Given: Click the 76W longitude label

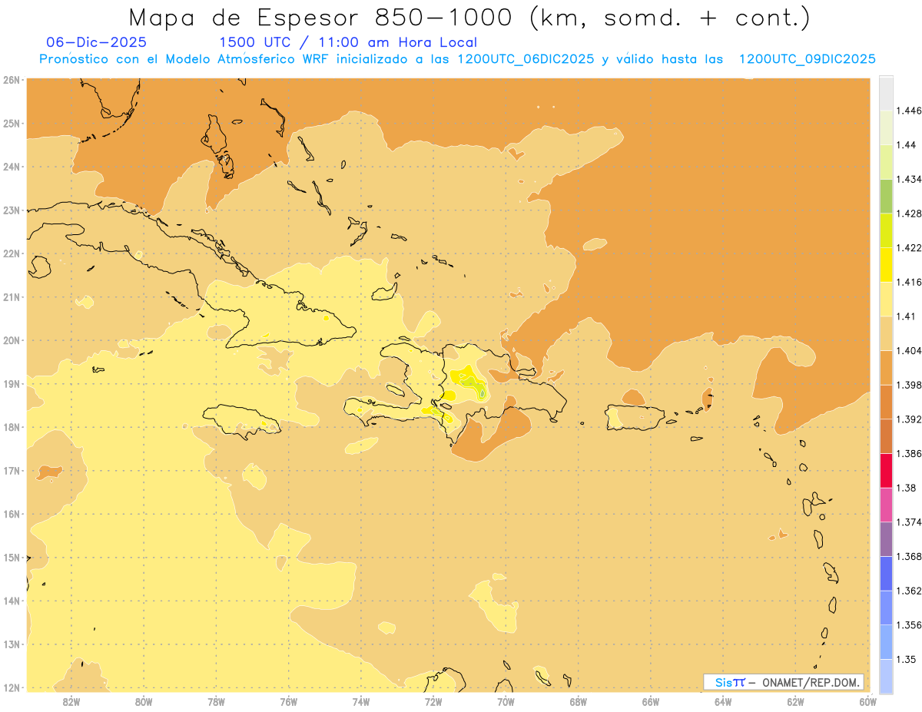Looking at the screenshot, I should pos(288,701).
